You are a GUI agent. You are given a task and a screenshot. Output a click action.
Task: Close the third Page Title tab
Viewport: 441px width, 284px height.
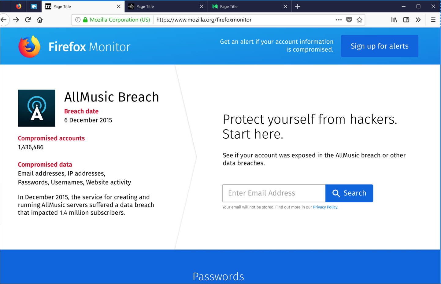(x=285, y=6)
